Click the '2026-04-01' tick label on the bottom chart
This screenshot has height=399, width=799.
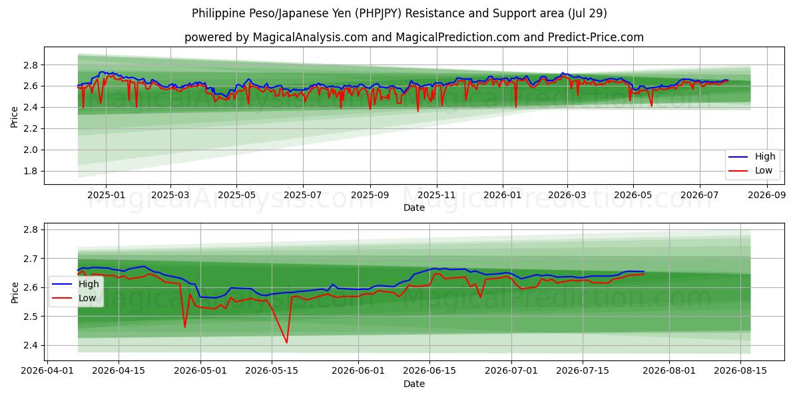click(47, 372)
